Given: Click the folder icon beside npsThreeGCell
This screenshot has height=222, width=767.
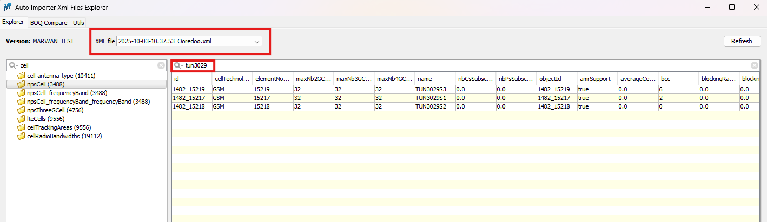Looking at the screenshot, I should click(22, 110).
